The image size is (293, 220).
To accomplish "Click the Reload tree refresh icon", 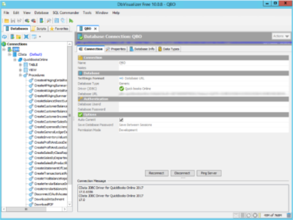I will 5,37.
